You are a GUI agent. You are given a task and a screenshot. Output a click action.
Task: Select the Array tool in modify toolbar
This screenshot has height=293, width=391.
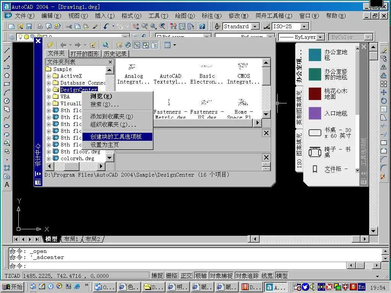coord(384,84)
